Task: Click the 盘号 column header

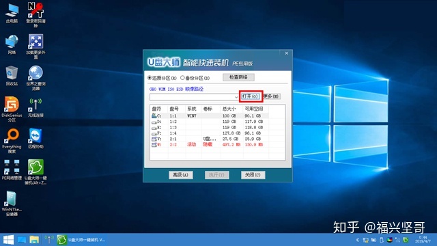Action: point(177,109)
